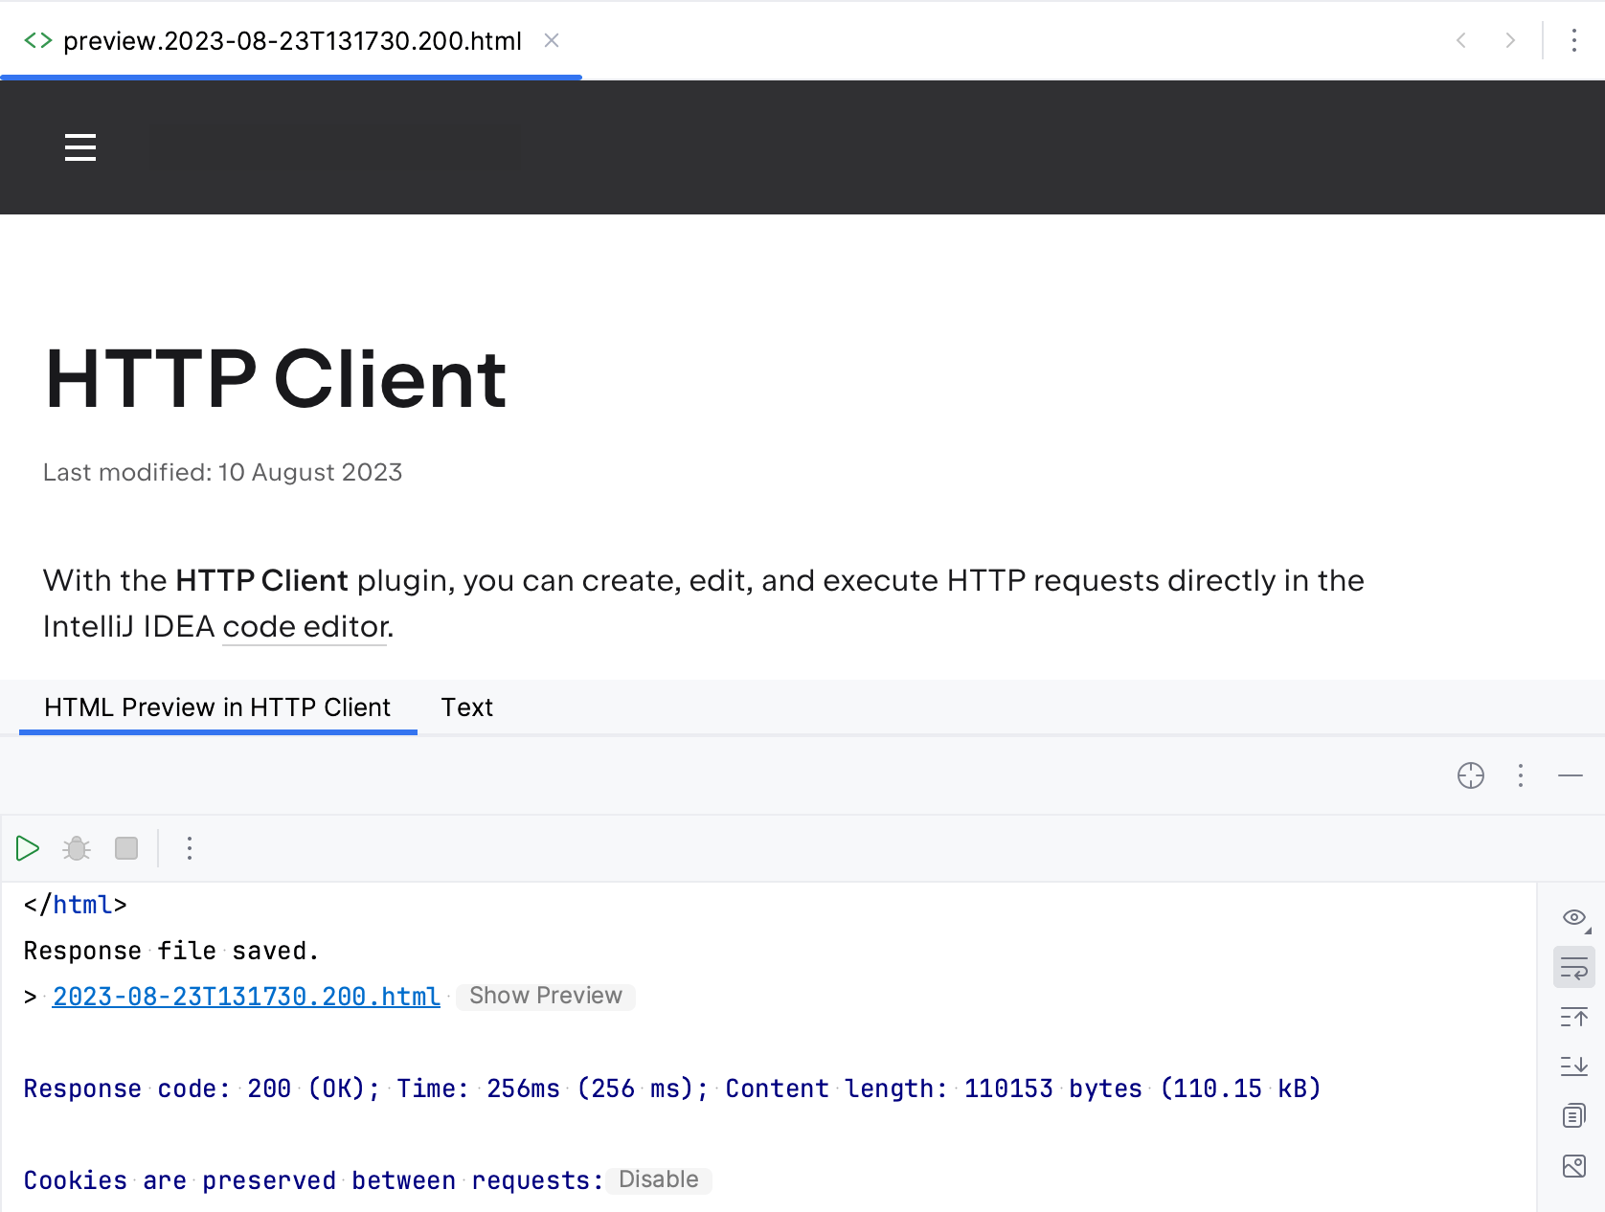Show Preview of the saved response file

545,996
